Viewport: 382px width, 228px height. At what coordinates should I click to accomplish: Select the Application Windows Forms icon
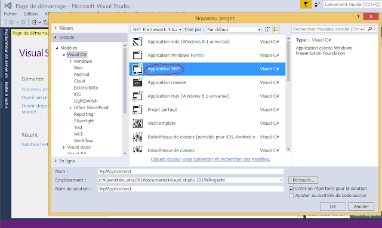[x=138, y=56]
